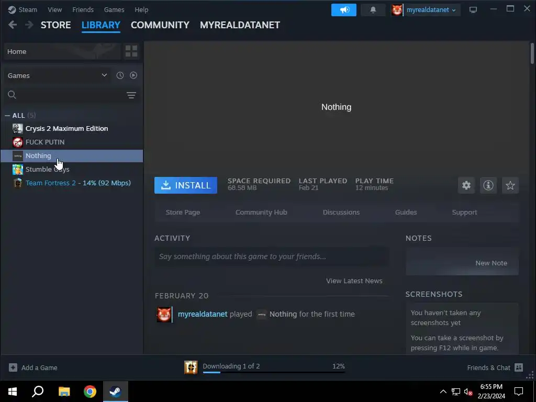Open the myrealdatanet account dropdown

point(431,10)
